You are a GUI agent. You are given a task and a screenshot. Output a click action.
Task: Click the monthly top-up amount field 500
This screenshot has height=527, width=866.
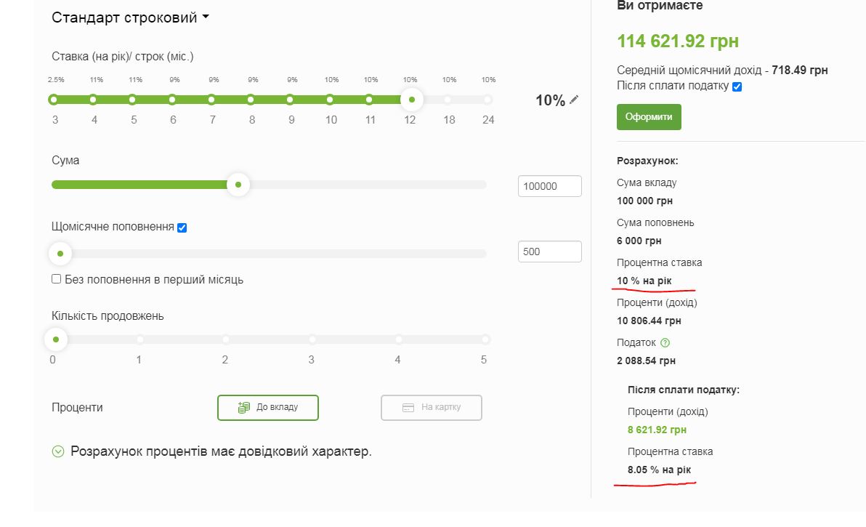pos(550,252)
